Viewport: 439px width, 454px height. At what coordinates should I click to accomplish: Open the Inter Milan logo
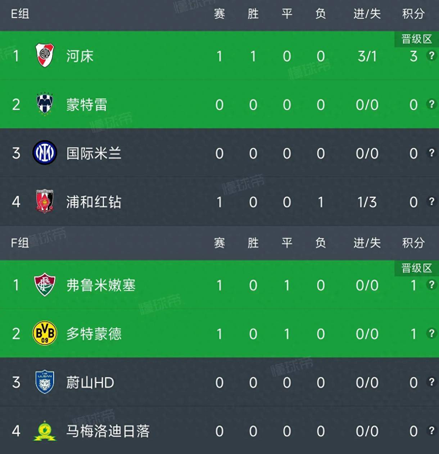tap(45, 153)
